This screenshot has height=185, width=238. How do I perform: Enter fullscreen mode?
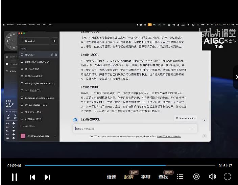tap(228, 177)
